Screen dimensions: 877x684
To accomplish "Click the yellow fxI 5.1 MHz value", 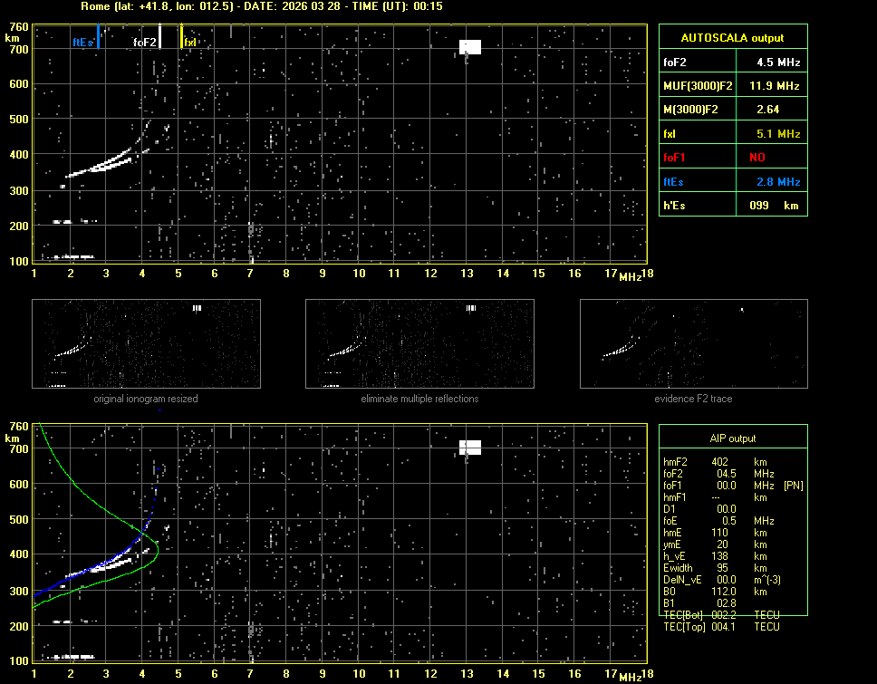I will point(769,133).
